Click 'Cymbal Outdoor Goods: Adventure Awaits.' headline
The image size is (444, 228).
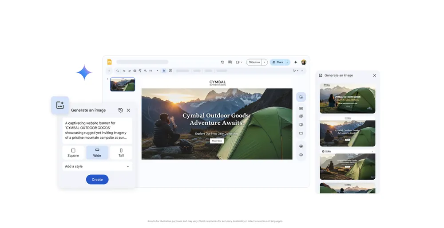tap(217, 119)
